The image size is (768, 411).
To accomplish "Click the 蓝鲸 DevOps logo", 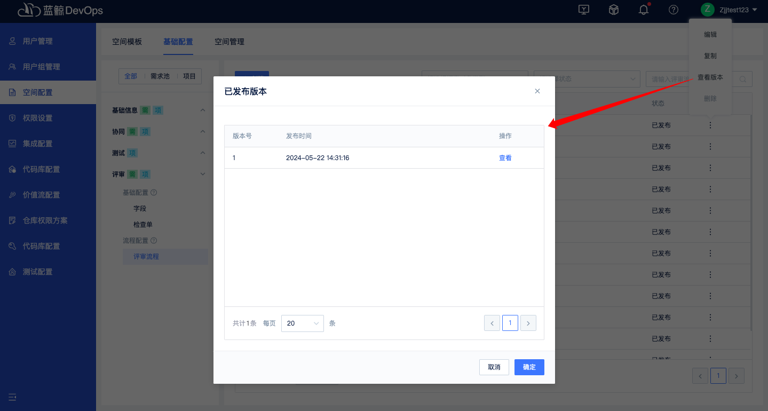I will point(60,10).
